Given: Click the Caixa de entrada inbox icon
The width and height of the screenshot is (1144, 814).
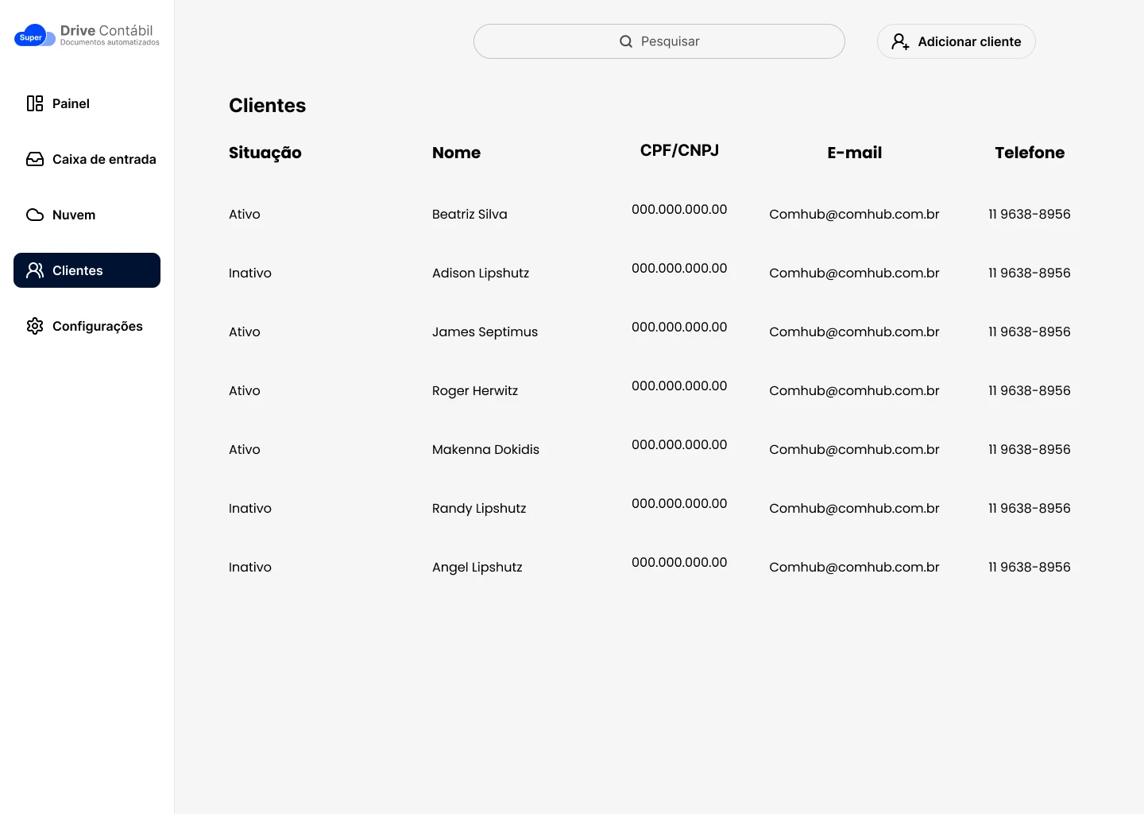Looking at the screenshot, I should point(35,159).
